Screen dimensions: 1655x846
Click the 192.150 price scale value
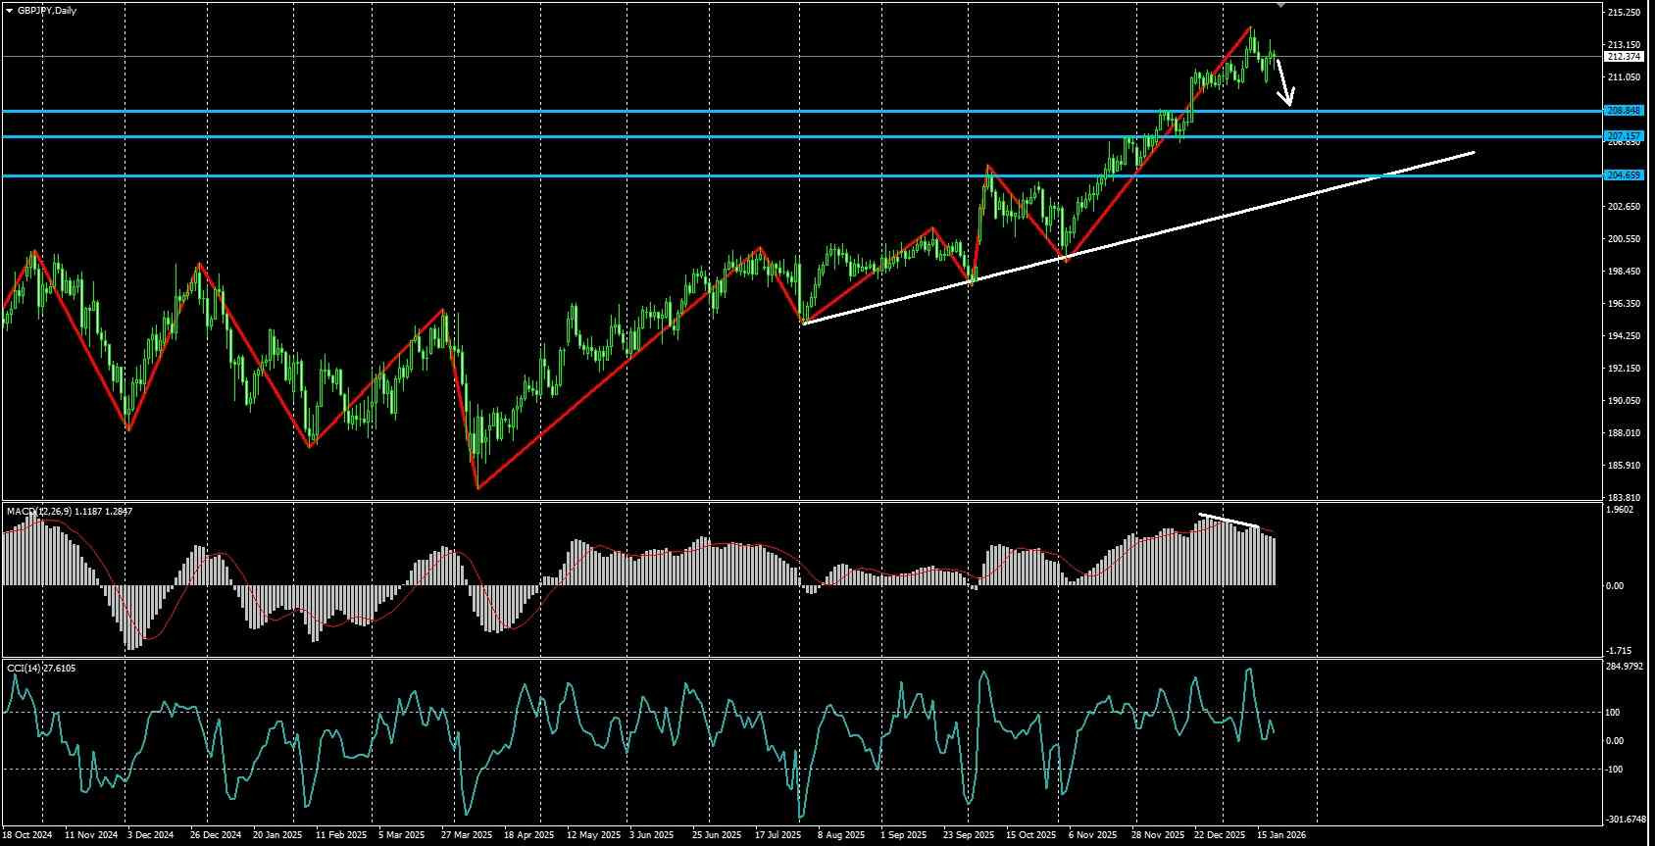click(1624, 369)
